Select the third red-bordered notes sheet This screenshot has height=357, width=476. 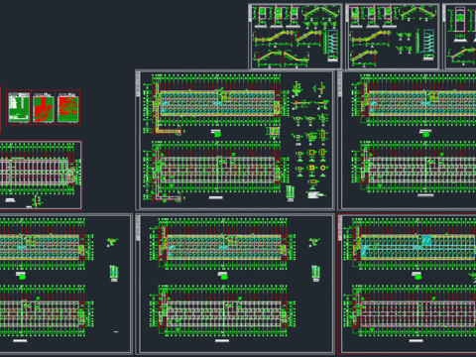point(67,108)
